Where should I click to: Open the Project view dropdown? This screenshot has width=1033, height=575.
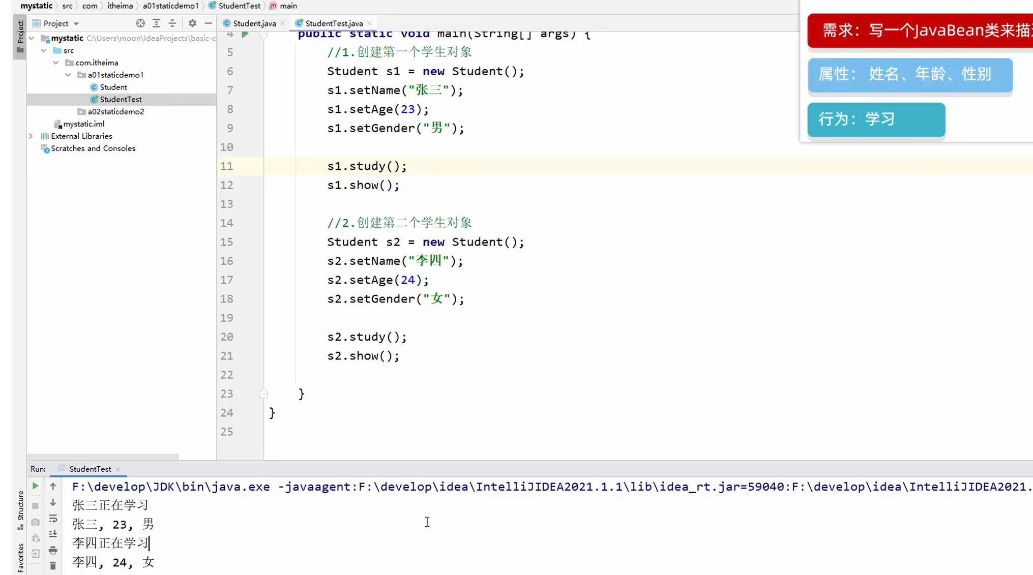point(76,24)
